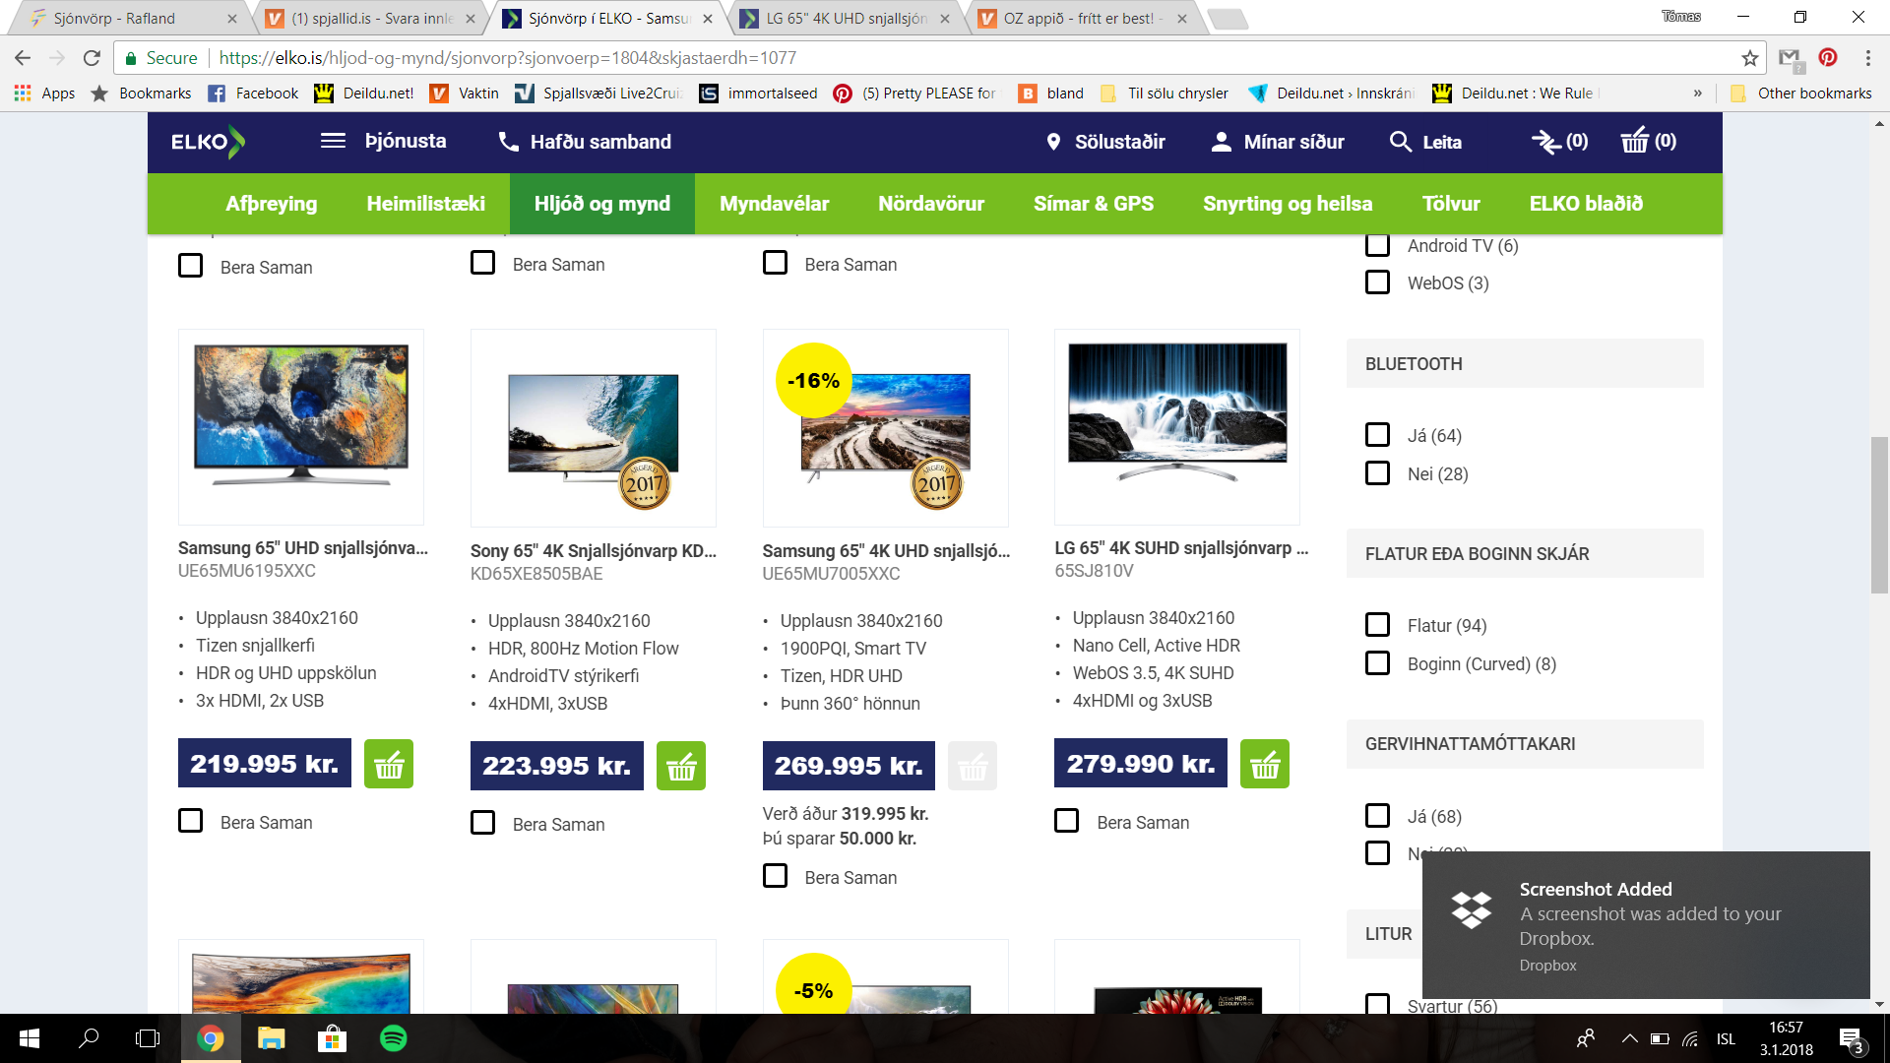
Task: Click the hamburger menu beside Þjónusta
Action: point(333,140)
